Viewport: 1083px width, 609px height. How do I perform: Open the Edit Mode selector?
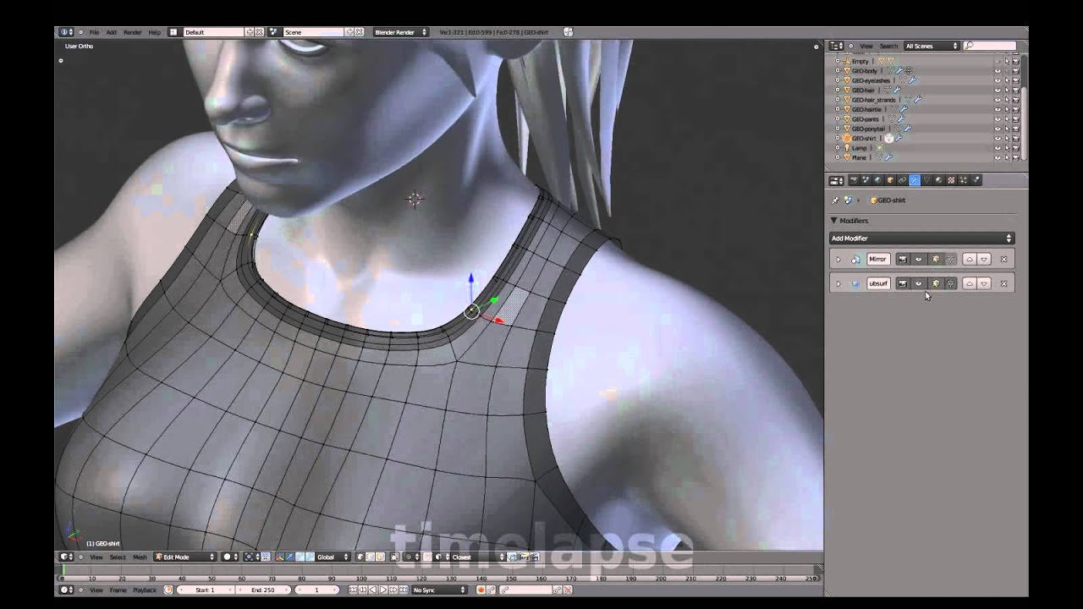(x=184, y=557)
